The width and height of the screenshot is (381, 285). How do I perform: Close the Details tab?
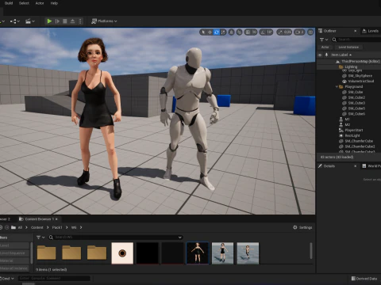[x=356, y=166]
